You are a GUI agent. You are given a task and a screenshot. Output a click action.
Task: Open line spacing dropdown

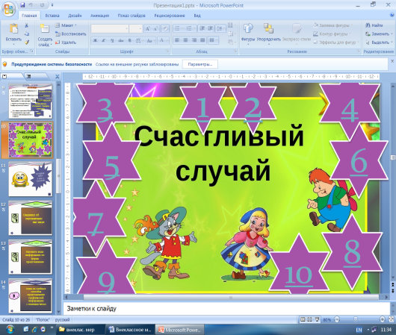click(220, 28)
